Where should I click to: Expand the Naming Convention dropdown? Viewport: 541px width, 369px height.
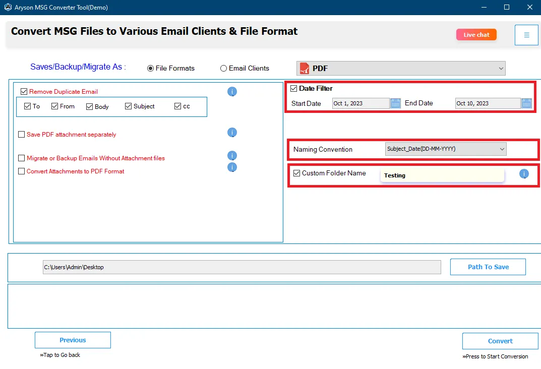pos(446,149)
